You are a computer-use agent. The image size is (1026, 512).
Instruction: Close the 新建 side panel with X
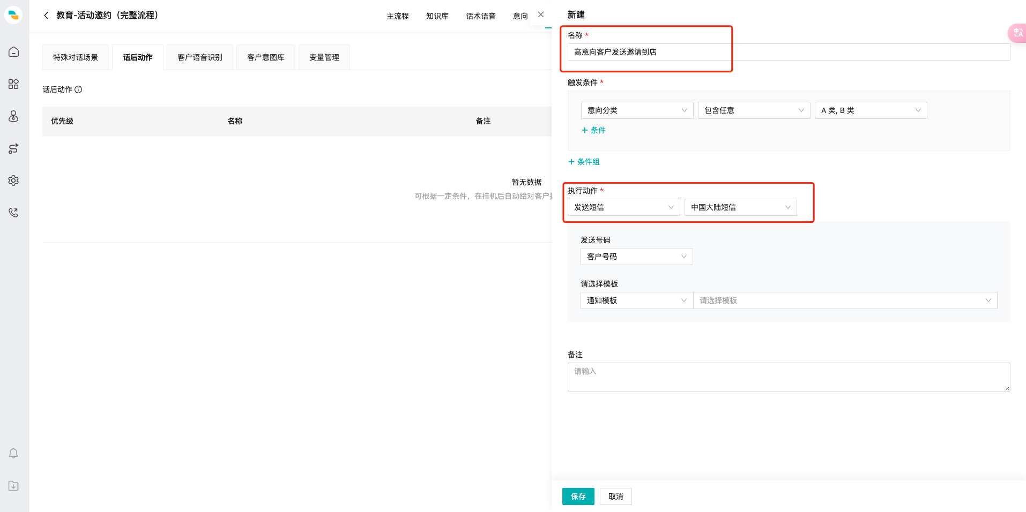point(541,15)
